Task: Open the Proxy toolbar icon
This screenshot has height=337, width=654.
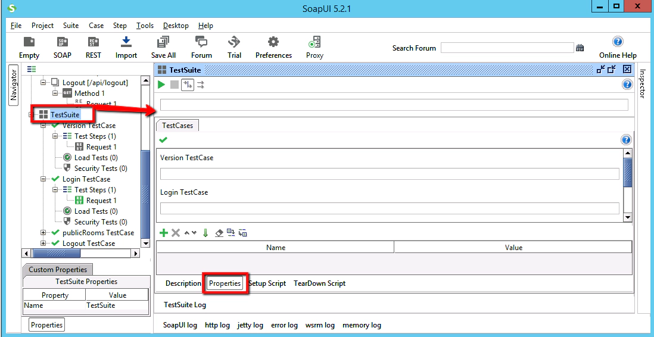Action: pos(314,48)
